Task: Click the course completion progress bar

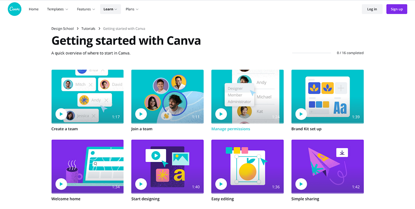Action: point(312,53)
